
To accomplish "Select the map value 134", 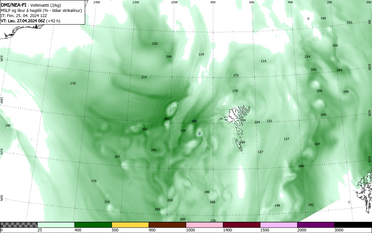I will [x=257, y=122].
